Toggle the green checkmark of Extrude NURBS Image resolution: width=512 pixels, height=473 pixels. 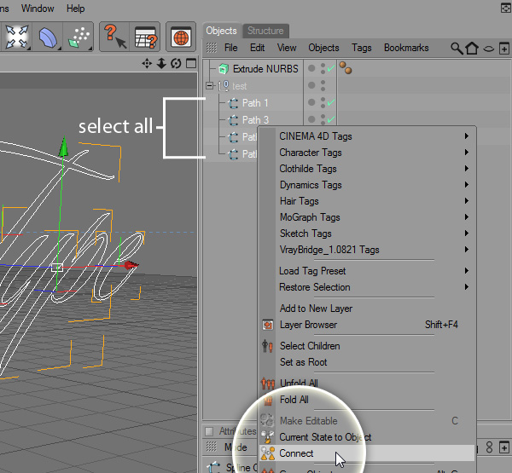click(x=330, y=69)
